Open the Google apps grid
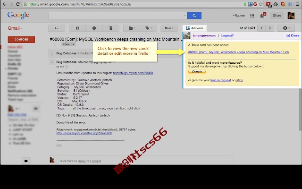The width and height of the screenshot is (302, 189). click(x=252, y=16)
